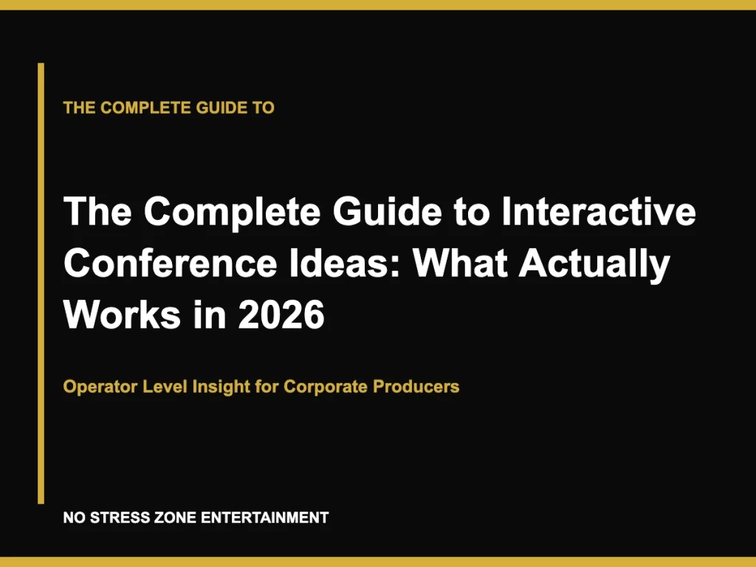Select the 'THE COMPLETE GUIDE TO' heading text
Image resolution: width=756 pixels, height=567 pixels.
click(169, 108)
